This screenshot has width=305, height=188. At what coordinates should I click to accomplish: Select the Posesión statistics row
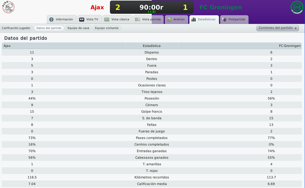(x=152, y=98)
